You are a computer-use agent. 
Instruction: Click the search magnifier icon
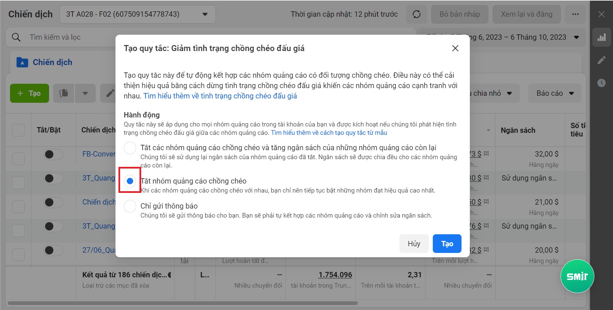pos(16,37)
